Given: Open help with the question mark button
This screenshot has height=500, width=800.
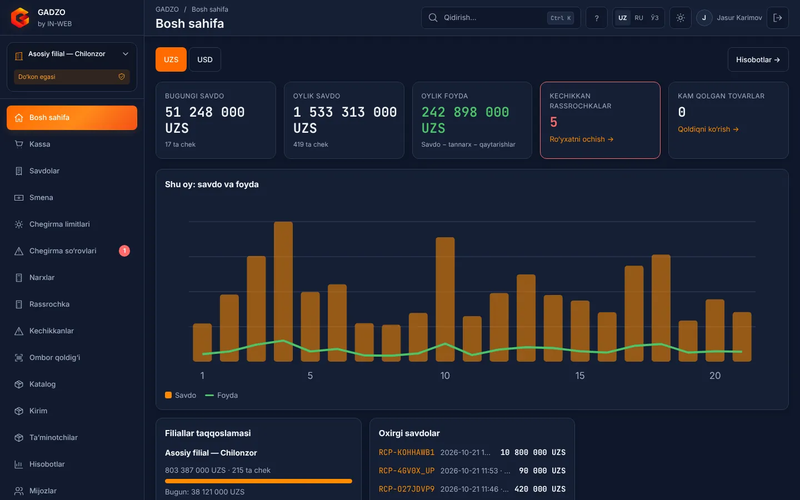Looking at the screenshot, I should tap(597, 18).
